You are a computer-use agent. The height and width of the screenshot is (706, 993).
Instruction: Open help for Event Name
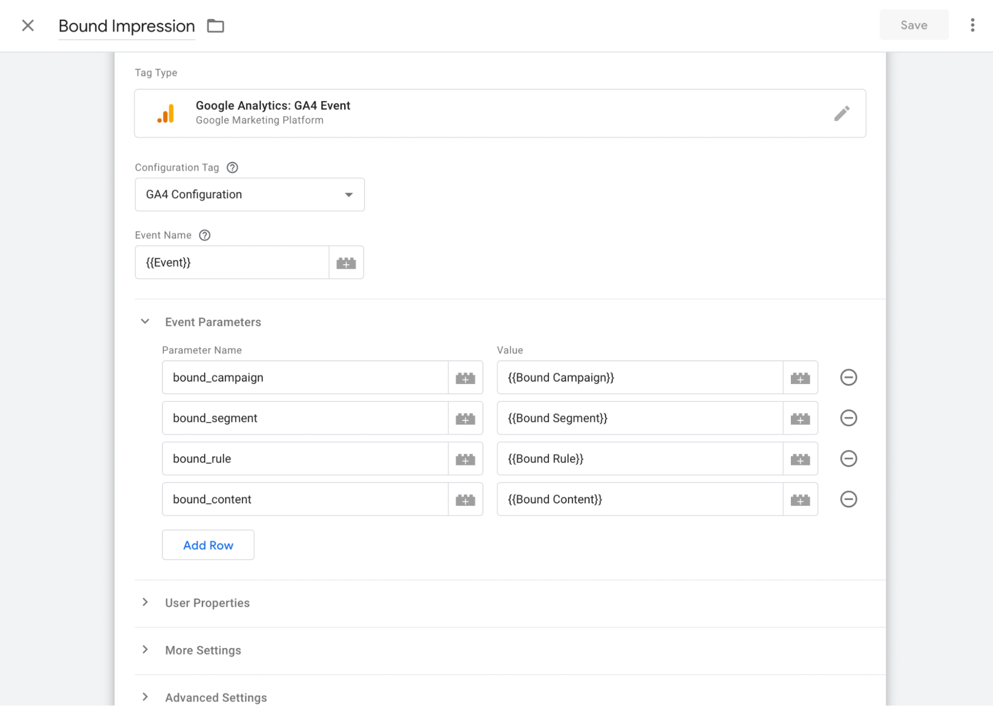click(x=205, y=235)
